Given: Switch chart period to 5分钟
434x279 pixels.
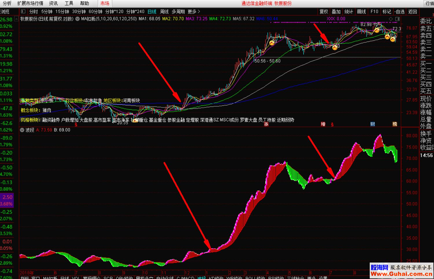Looking at the screenshot, I should pos(47,12).
